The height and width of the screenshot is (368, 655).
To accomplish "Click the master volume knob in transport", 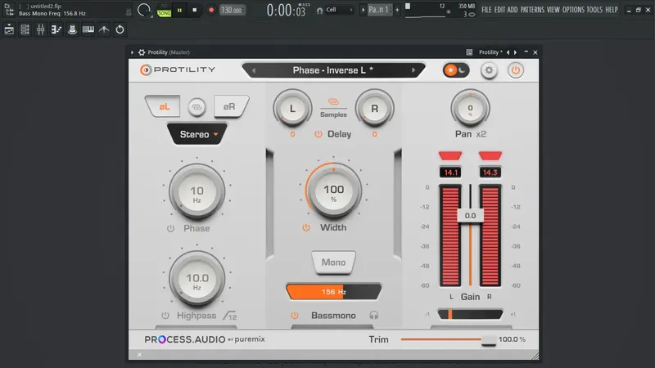I will [x=144, y=10].
